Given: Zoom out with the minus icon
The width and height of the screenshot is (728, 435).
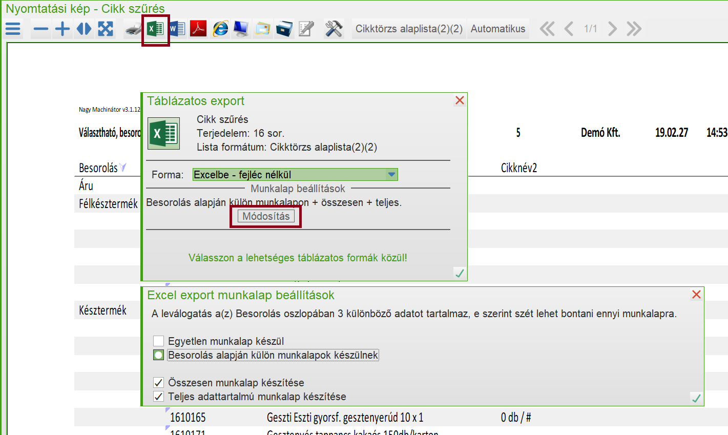Looking at the screenshot, I should 40,29.
